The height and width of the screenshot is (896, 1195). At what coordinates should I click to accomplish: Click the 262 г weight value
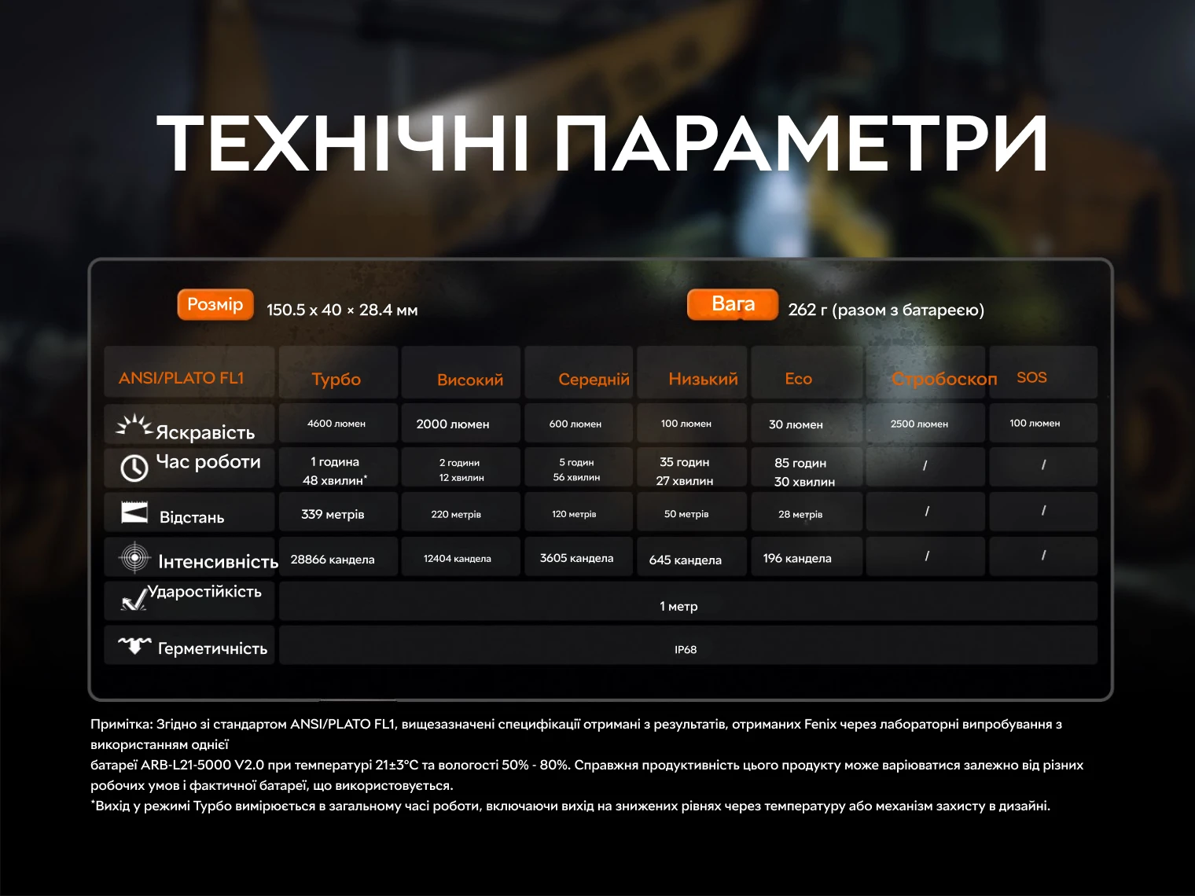pyautogui.click(x=886, y=310)
